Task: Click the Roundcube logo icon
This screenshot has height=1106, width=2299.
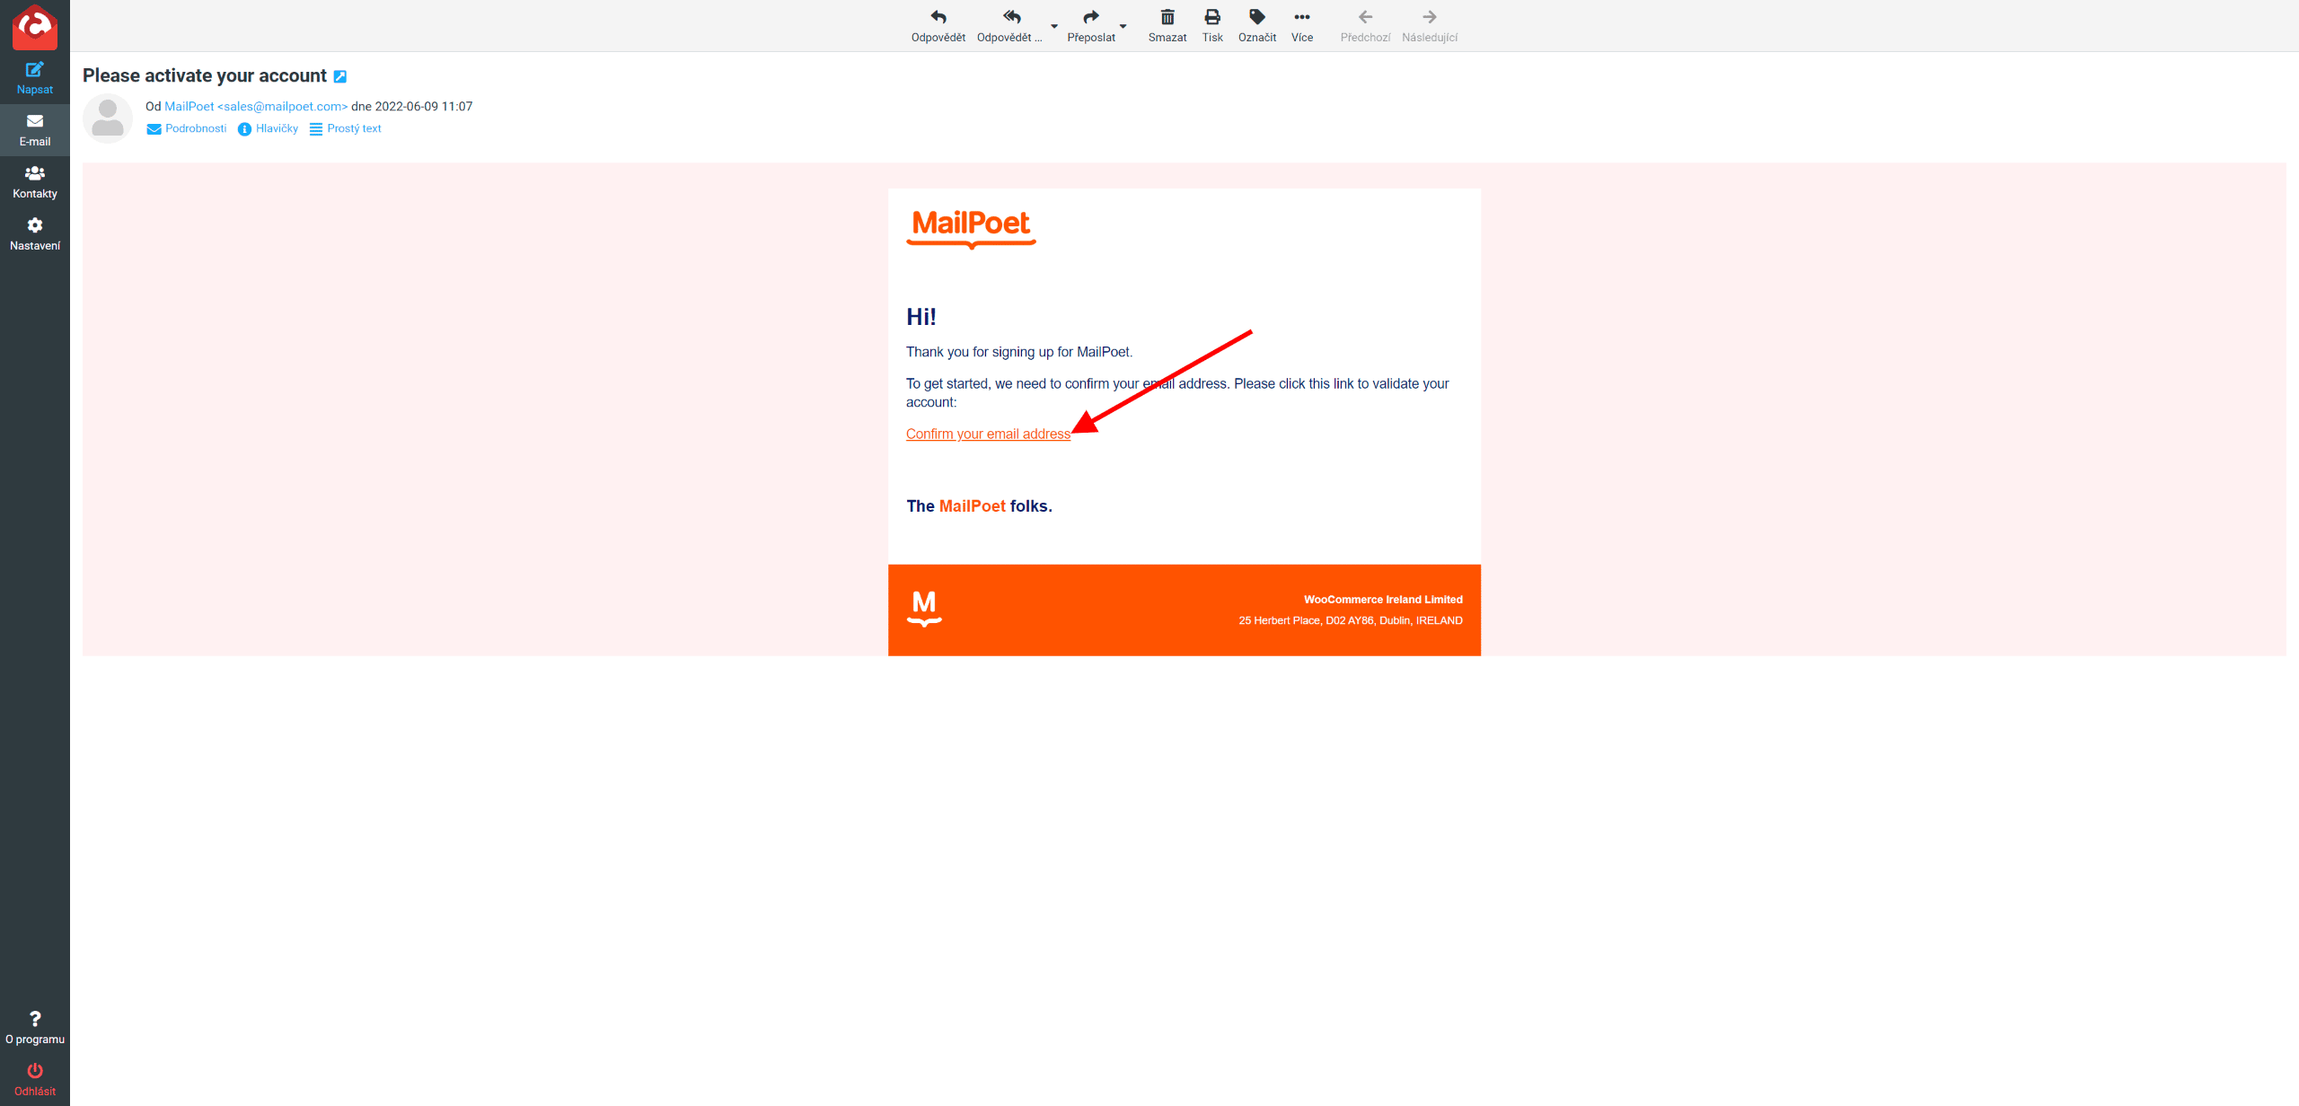Action: (35, 25)
